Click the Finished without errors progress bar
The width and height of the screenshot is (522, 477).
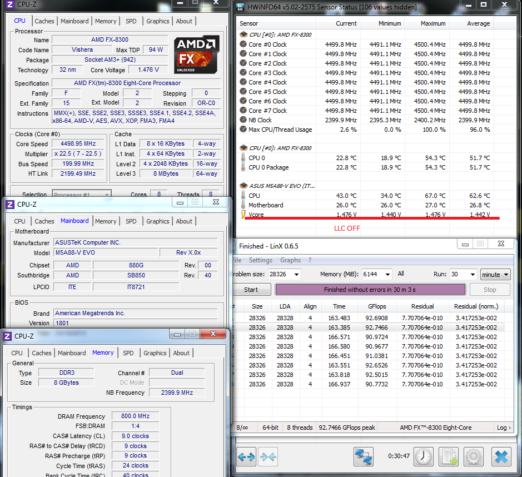[x=370, y=290]
